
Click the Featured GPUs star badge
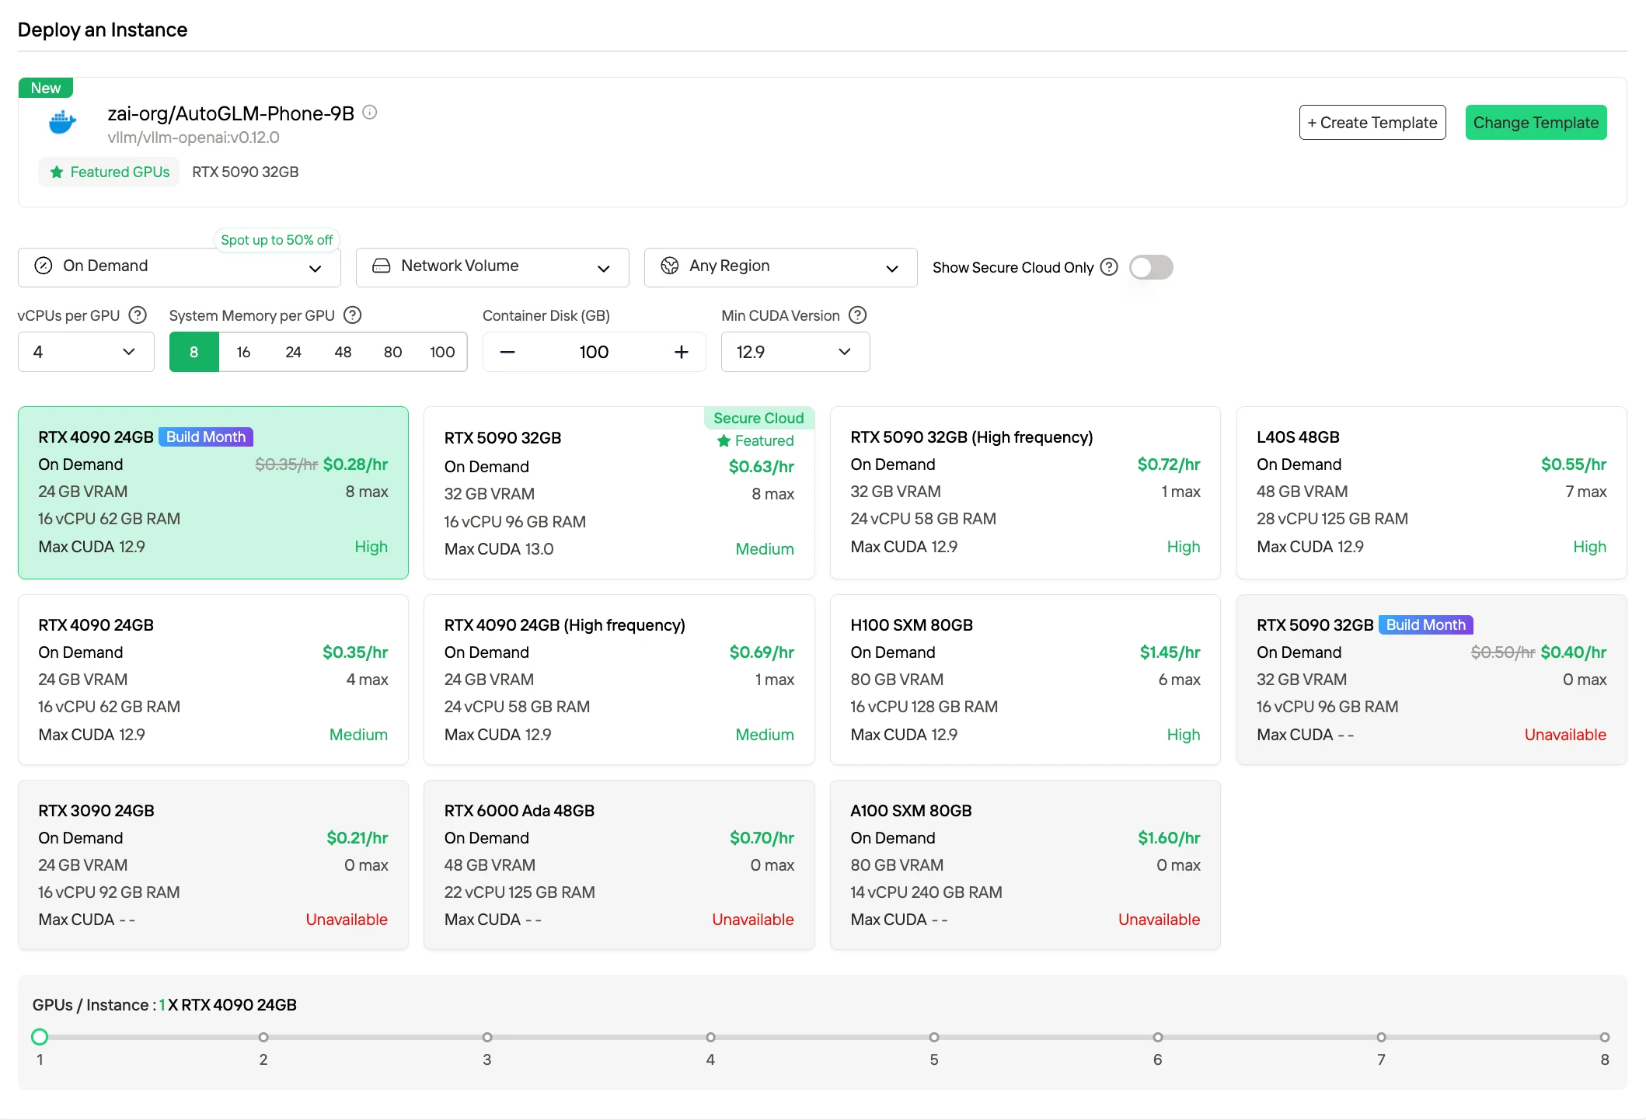coord(110,172)
